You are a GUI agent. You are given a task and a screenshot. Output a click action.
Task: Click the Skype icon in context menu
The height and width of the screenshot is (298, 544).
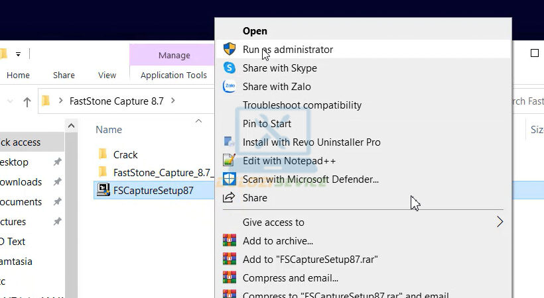(x=230, y=68)
